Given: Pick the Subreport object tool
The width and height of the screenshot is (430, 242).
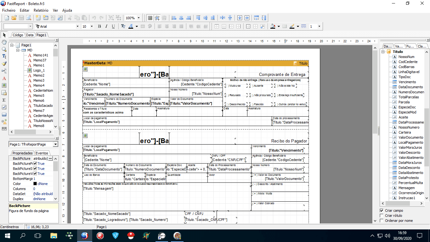Looking at the screenshot, I should [x=4, y=93].
